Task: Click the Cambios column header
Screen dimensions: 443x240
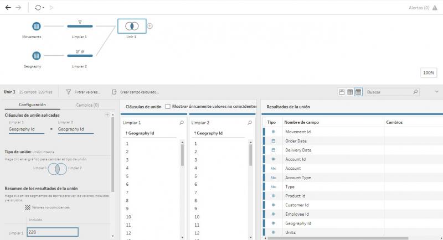Action: click(x=394, y=122)
